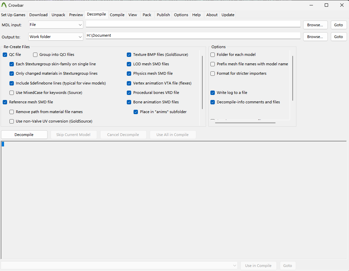Image resolution: width=349 pixels, height=271 pixels.
Task: Check Remove path from material file names
Action: click(x=12, y=112)
